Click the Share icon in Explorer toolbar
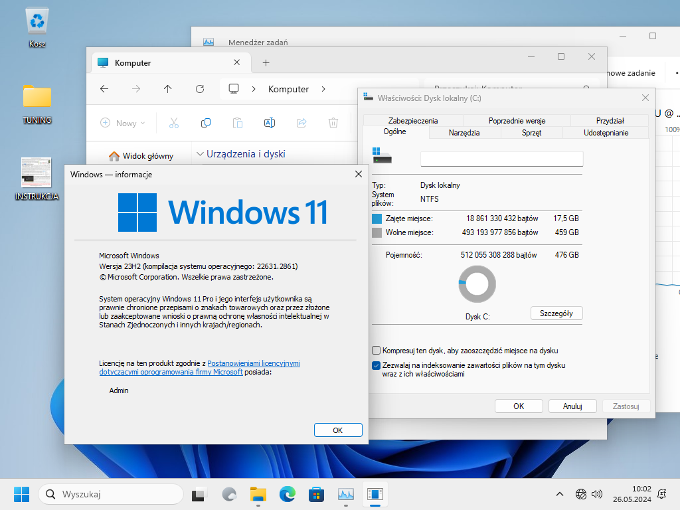The width and height of the screenshot is (680, 510). pos(301,123)
